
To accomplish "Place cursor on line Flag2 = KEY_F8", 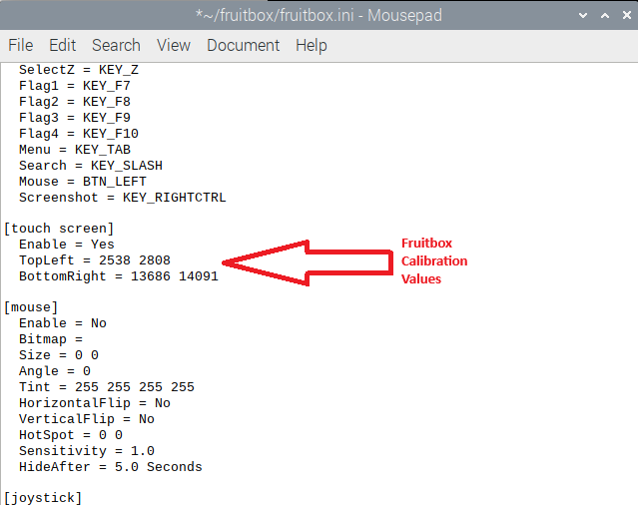I will coord(75,102).
